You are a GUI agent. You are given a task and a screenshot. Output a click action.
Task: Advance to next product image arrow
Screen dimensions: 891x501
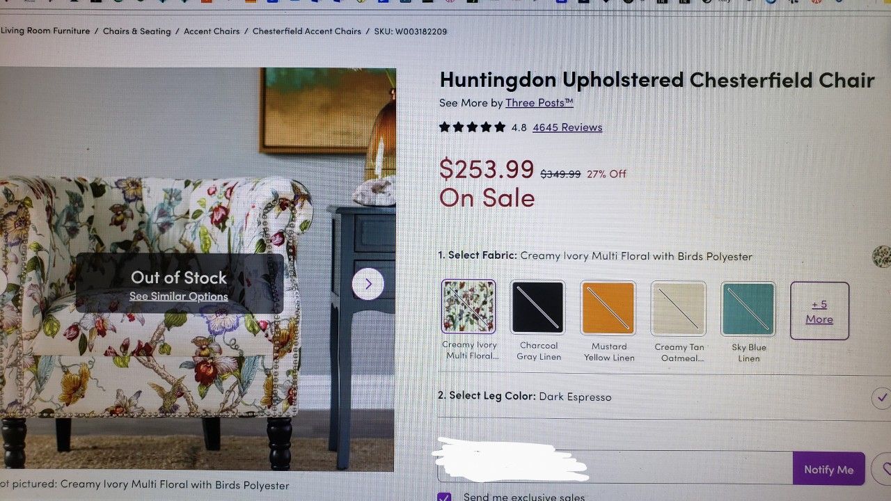tap(368, 284)
